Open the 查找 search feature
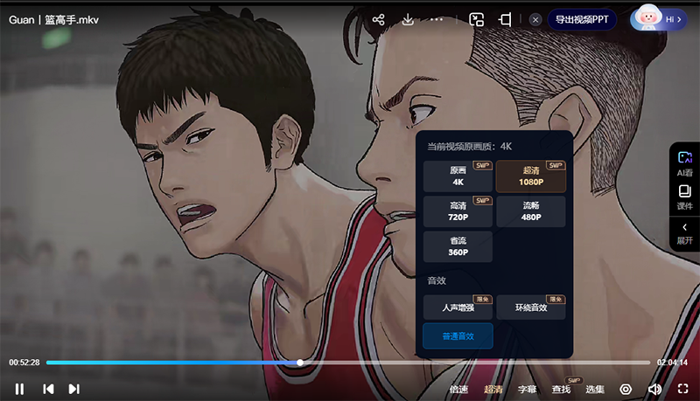Viewport: 700px width, 401px height. [561, 390]
